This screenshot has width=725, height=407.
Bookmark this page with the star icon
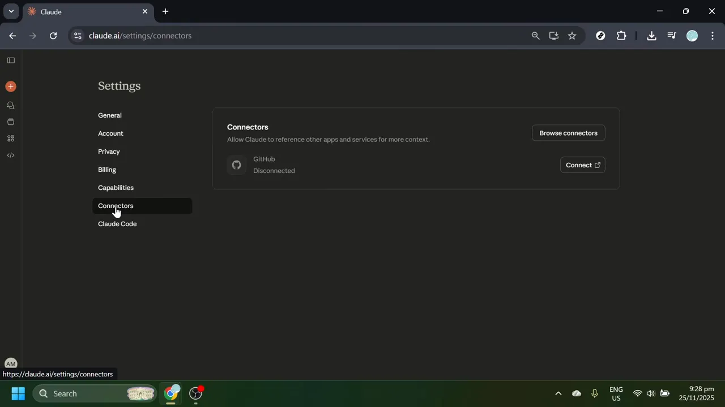pyautogui.click(x=572, y=36)
